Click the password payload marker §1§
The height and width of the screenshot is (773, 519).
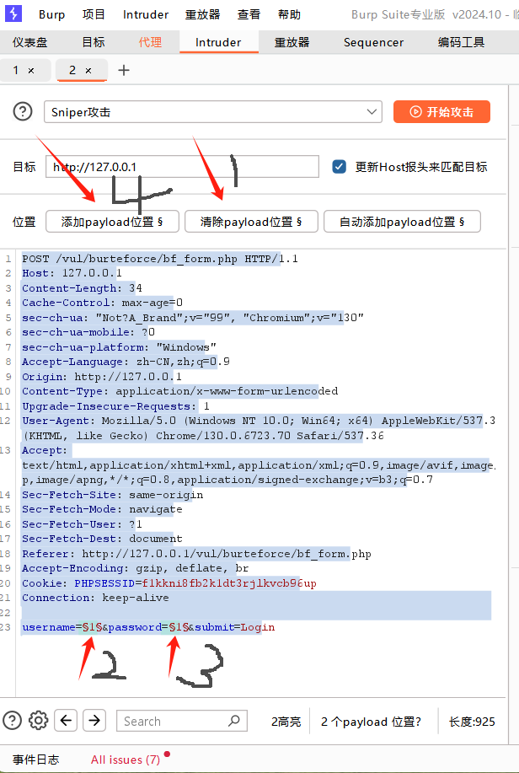pyautogui.click(x=179, y=627)
